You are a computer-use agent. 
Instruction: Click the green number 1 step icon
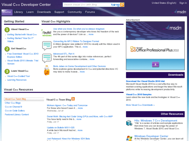(7, 30)
